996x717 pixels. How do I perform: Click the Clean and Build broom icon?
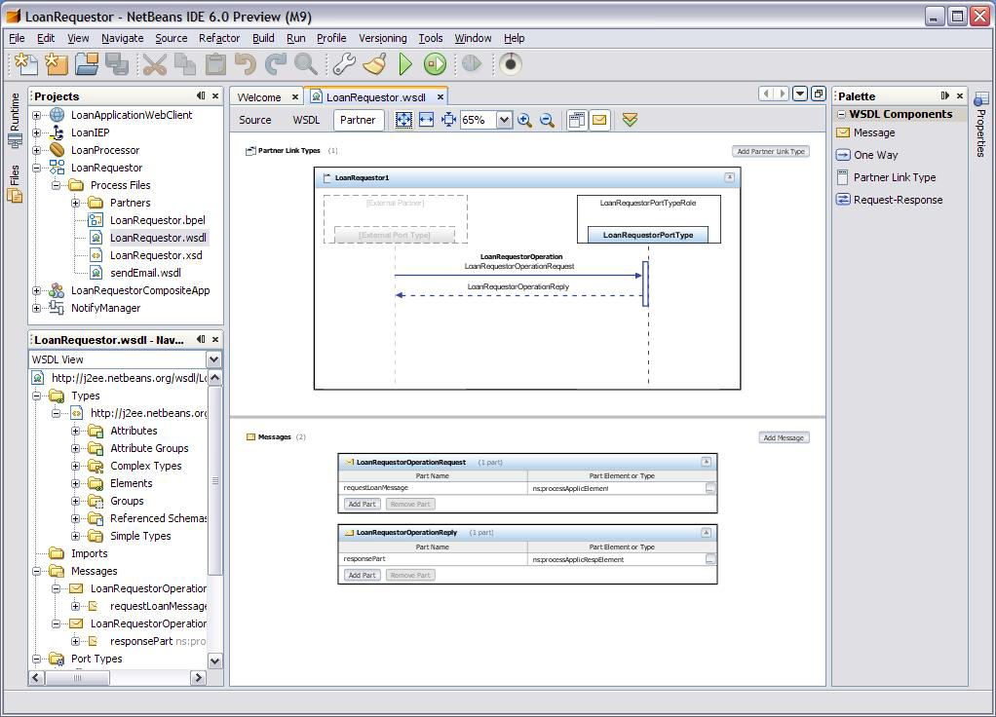click(x=374, y=64)
